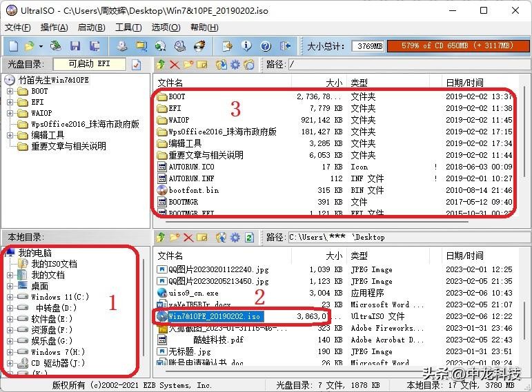Expand the 软件盘(E:) drive node
The width and height of the screenshot is (532, 392).
click(x=10, y=319)
